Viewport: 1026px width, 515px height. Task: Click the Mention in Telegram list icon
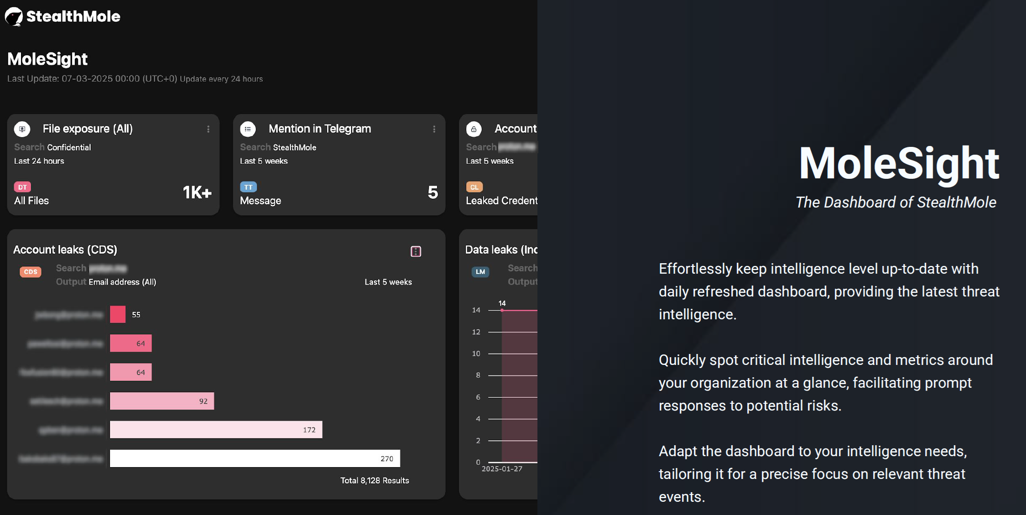click(x=248, y=129)
